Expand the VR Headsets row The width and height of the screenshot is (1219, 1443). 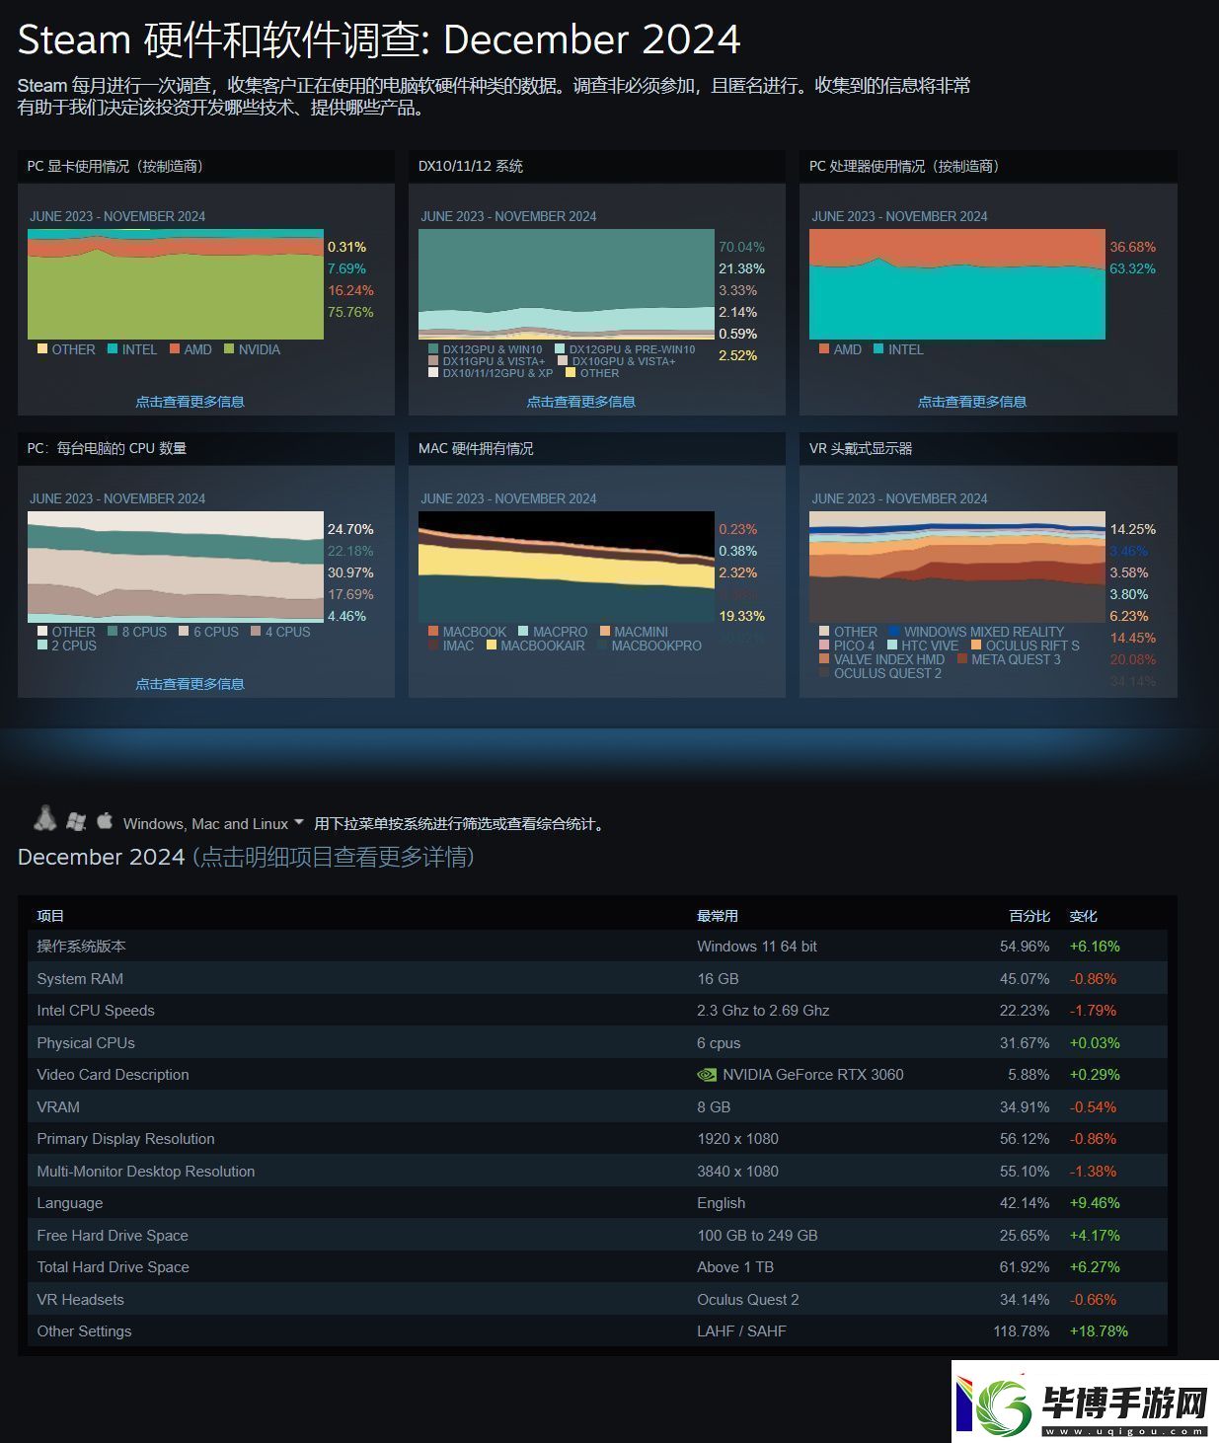[597, 1299]
